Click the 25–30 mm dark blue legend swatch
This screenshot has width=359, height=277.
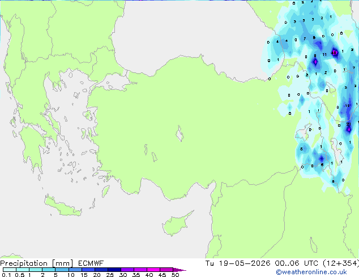point(114,270)
